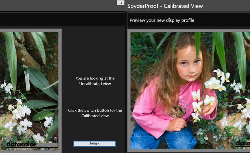Click the 'Preview your new display profile' text
This screenshot has width=250, height=153.
(162, 20)
